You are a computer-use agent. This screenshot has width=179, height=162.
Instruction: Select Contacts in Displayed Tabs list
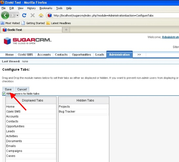coord(31,121)
